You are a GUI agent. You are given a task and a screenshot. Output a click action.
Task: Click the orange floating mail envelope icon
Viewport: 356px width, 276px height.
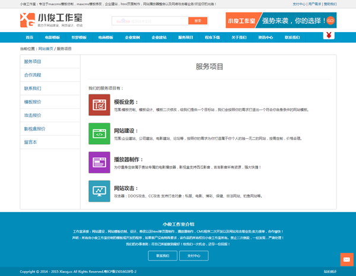click(x=347, y=259)
